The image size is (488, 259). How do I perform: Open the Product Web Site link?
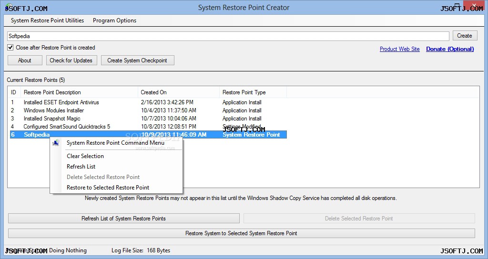pos(400,49)
